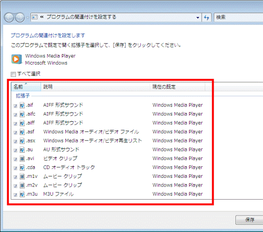Viewport: 263px width, 232px height.
Task: Click the Windows Media Player program icon
Action: 16,59
